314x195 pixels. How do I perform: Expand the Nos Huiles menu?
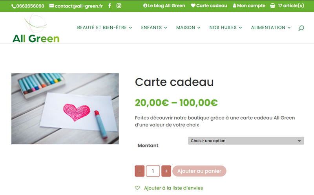[x=226, y=28]
